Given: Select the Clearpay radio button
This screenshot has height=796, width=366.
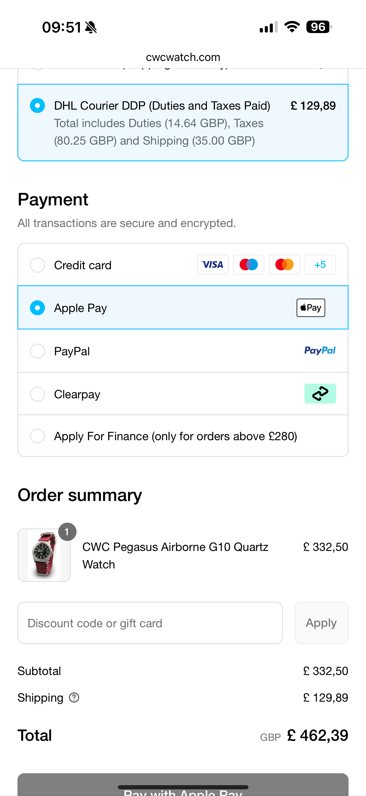Looking at the screenshot, I should pyautogui.click(x=37, y=394).
